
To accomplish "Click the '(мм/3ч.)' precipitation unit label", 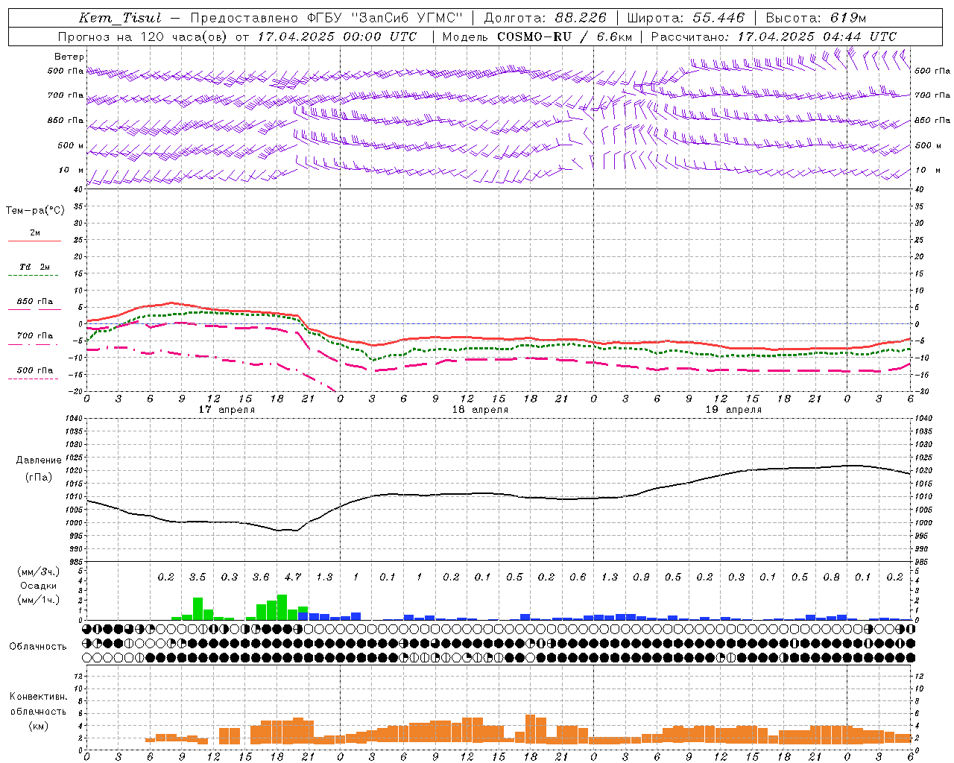I will [x=39, y=572].
